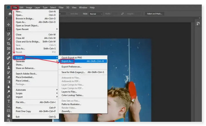Select the Quick Selection tool
The width and height of the screenshot is (206, 126).
9,39
